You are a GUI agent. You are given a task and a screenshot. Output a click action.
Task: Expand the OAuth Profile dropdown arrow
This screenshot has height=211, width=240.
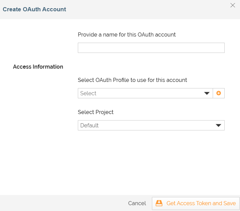[207, 93]
